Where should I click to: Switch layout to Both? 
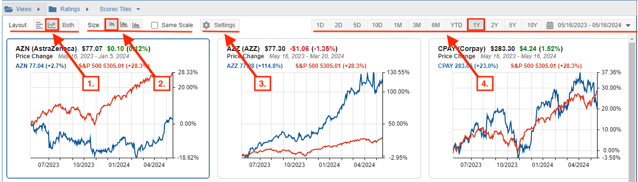pyautogui.click(x=68, y=25)
